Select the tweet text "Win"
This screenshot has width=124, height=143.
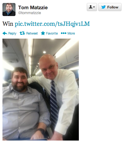[8, 24]
